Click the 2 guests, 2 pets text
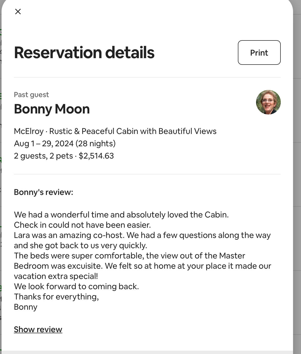Viewport: 301px width, 354px height. (43, 156)
